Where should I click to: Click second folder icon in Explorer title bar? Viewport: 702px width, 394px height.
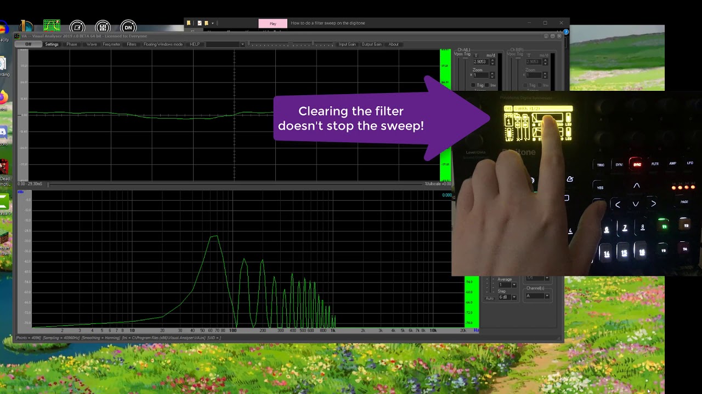tap(206, 23)
